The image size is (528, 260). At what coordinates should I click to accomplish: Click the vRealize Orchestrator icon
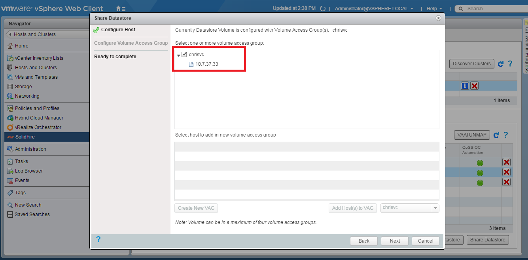[x=10, y=127]
